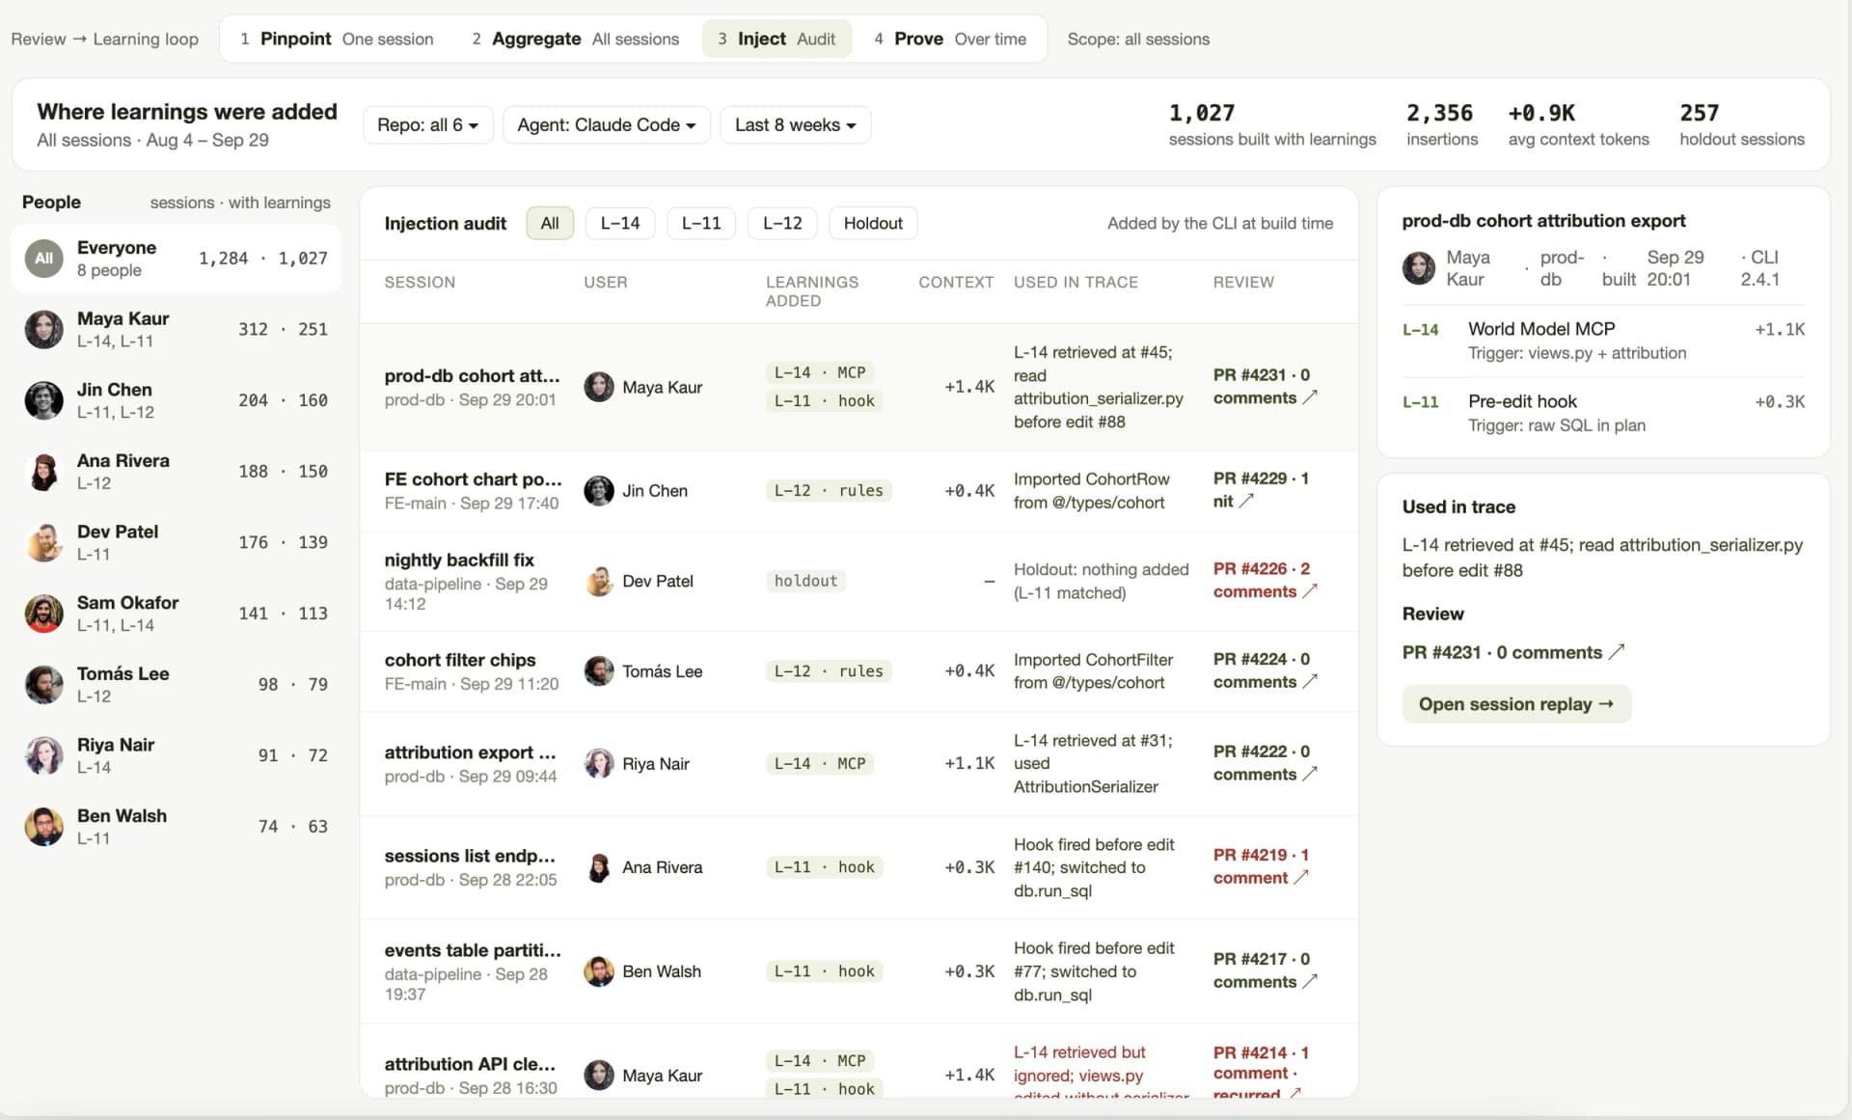Click external link arrow beside PR #4219 comment
The image size is (1852, 1120).
pyautogui.click(x=1301, y=877)
